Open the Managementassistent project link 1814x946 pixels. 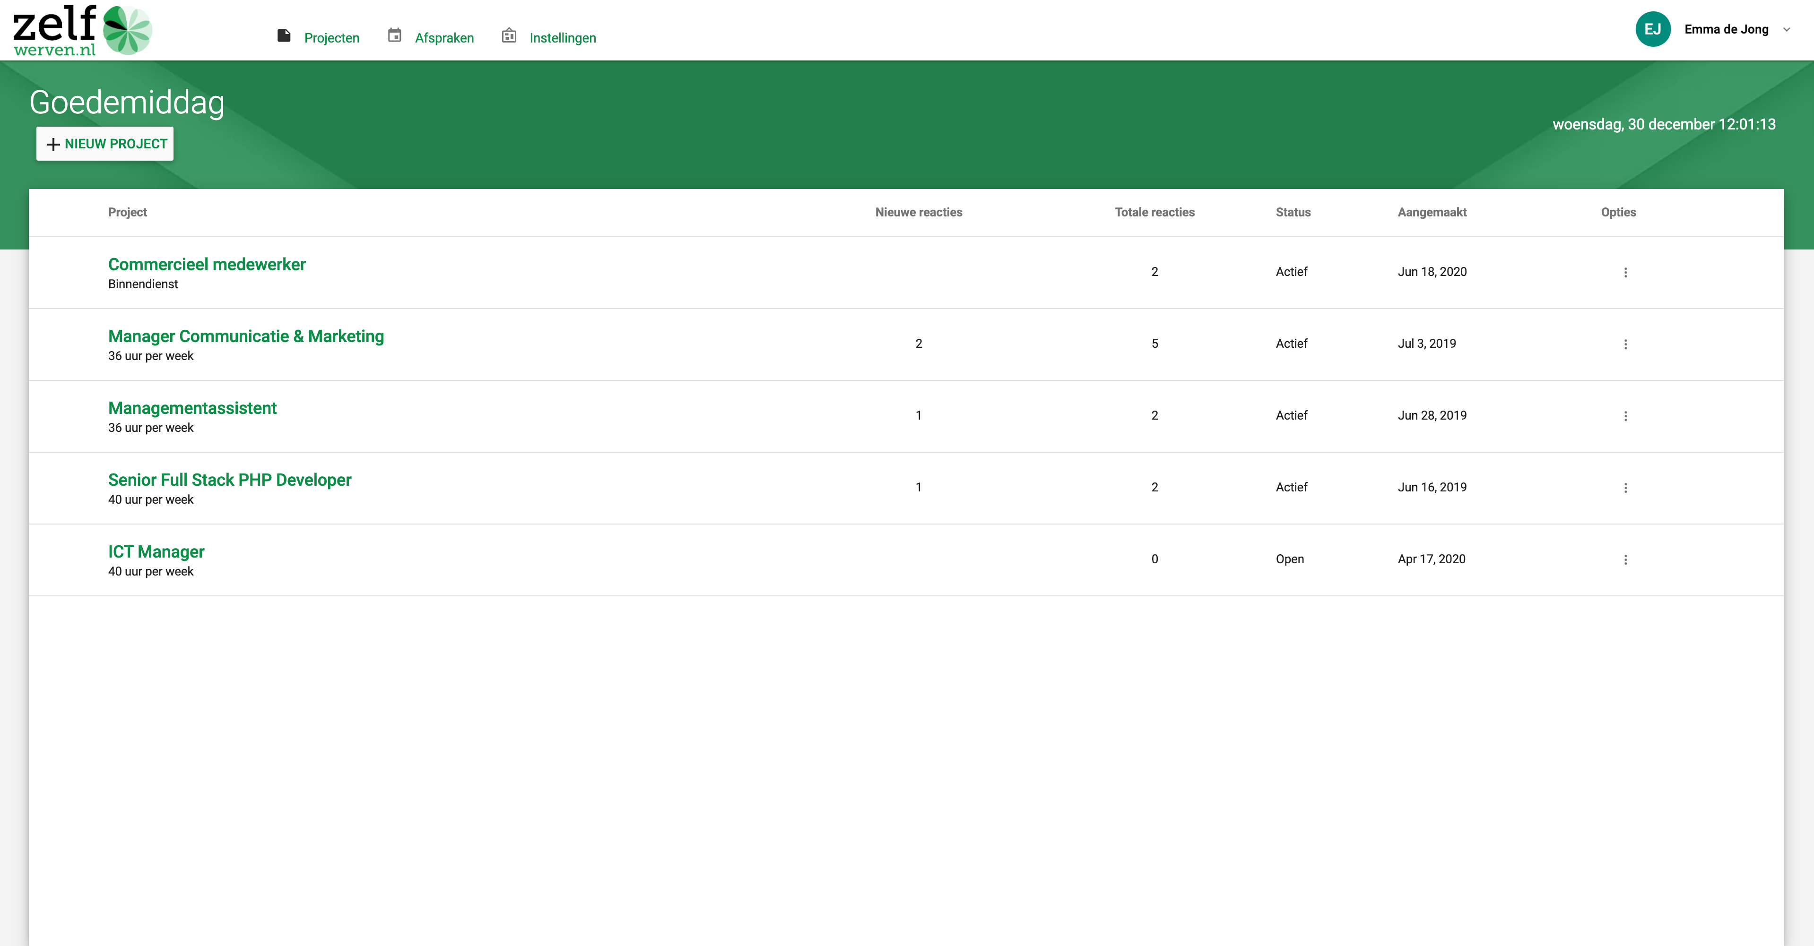pyautogui.click(x=192, y=408)
